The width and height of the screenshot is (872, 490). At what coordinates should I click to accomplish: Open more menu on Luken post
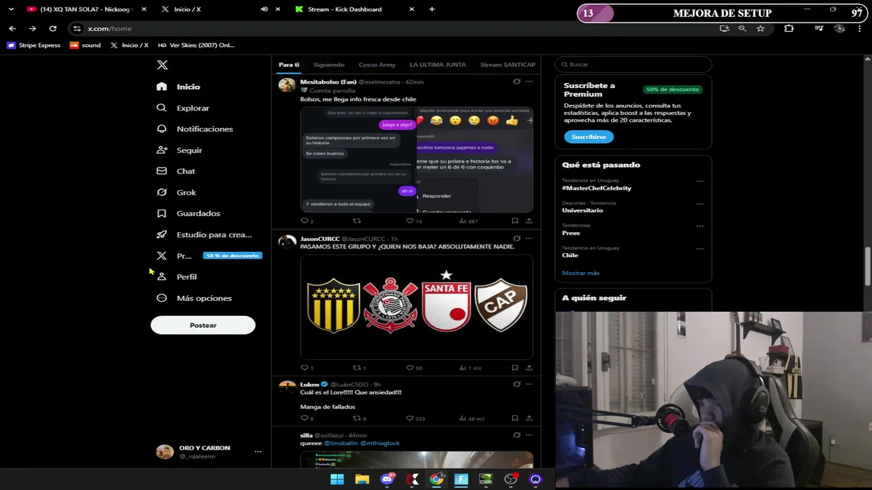(529, 385)
